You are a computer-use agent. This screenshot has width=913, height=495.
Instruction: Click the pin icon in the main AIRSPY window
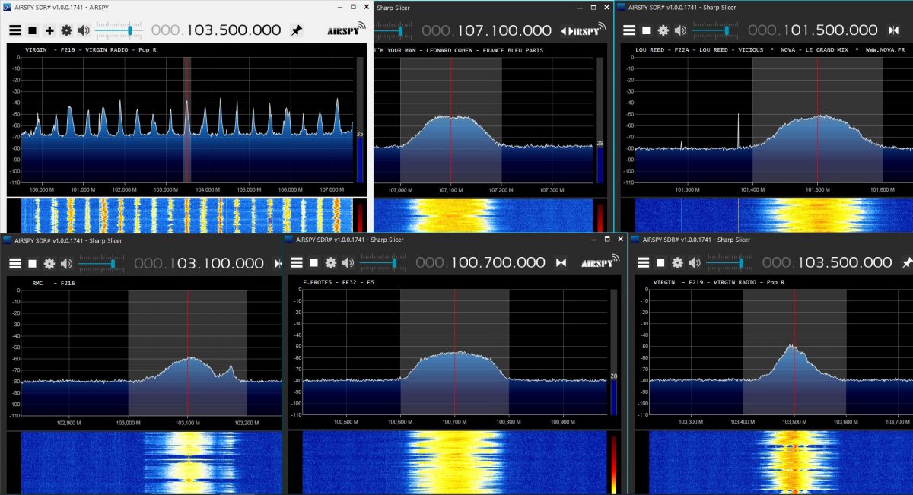pyautogui.click(x=297, y=30)
